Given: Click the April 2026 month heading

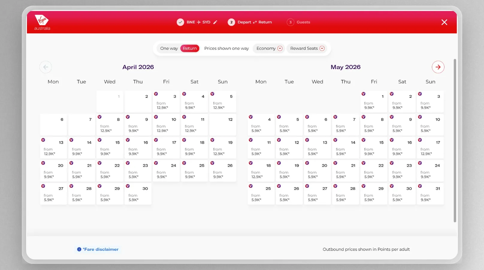Looking at the screenshot, I should (138, 67).
